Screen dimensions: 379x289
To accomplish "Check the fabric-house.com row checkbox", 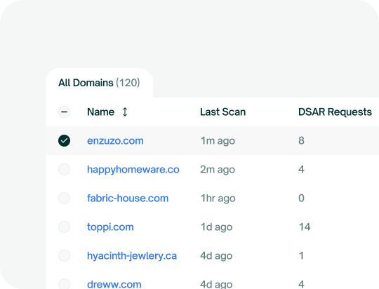I will coord(65,198).
